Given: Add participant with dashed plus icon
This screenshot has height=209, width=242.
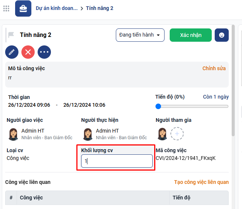Looking at the screenshot, I should point(177,134).
